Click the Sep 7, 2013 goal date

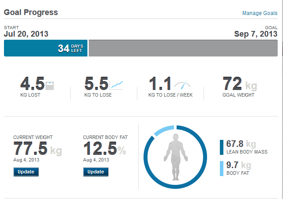pos(256,34)
